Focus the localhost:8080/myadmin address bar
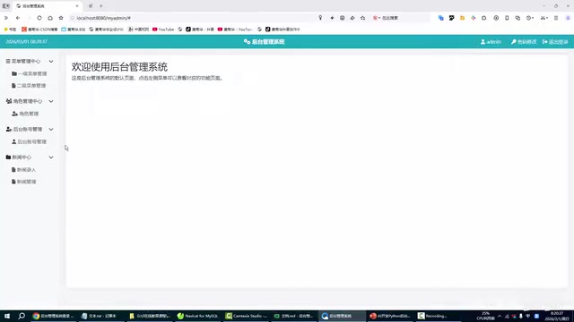This screenshot has height=322, width=574. (192, 18)
